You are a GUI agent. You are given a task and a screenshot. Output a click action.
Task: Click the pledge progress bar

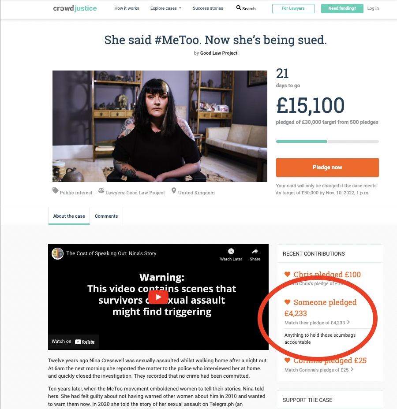tap(327, 141)
